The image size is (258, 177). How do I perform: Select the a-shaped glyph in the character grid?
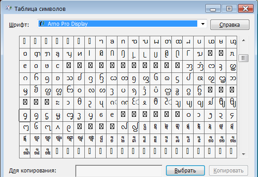pyautogui.click(x=112, y=42)
